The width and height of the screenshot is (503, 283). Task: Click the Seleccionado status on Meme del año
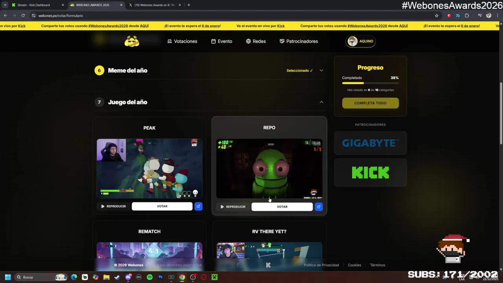click(x=299, y=71)
